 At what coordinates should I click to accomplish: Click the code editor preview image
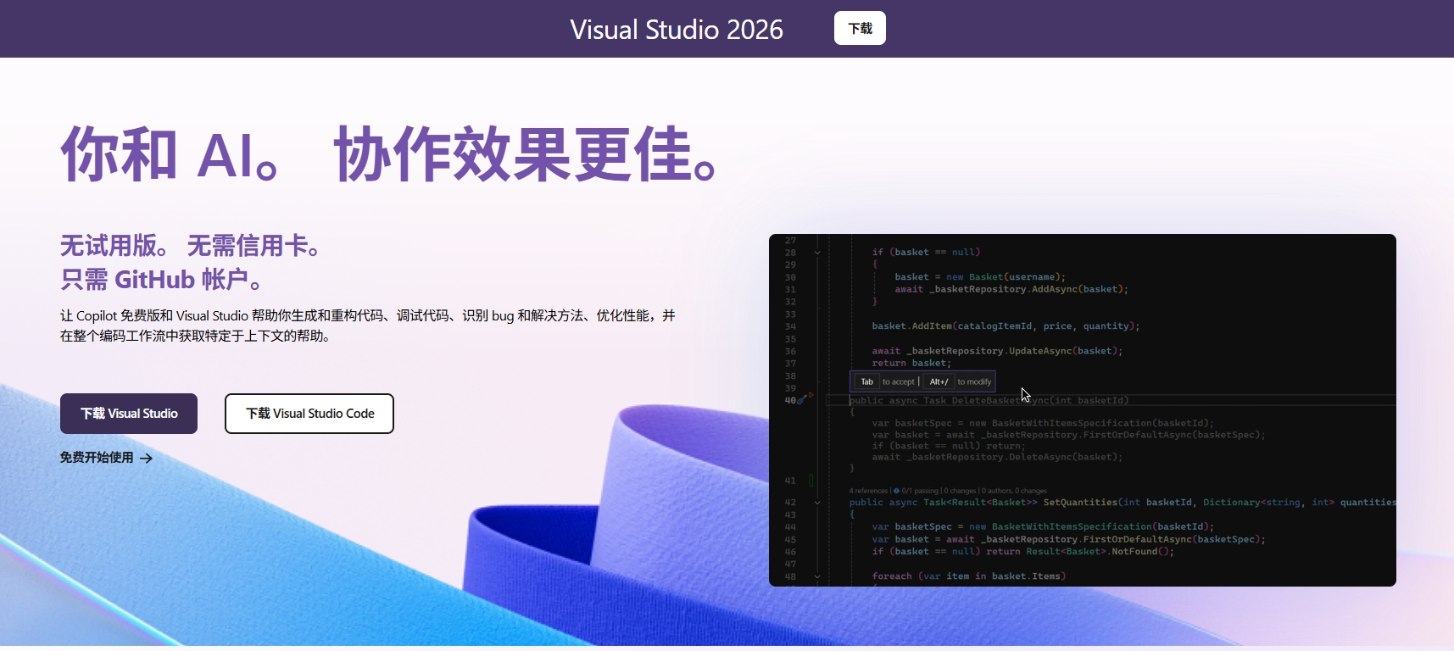(1083, 410)
